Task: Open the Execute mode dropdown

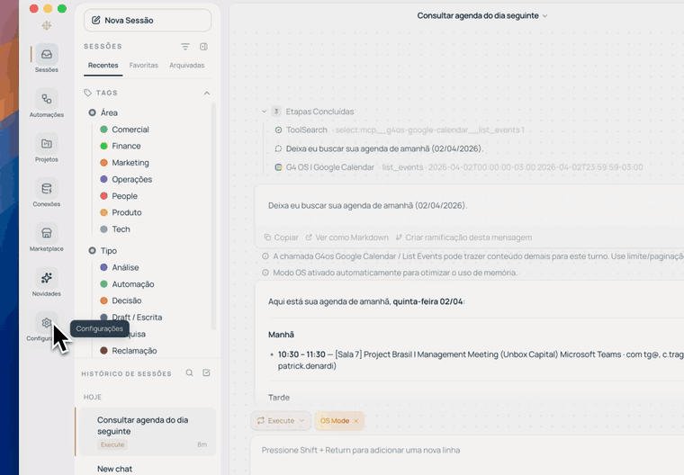Action: coord(281,420)
